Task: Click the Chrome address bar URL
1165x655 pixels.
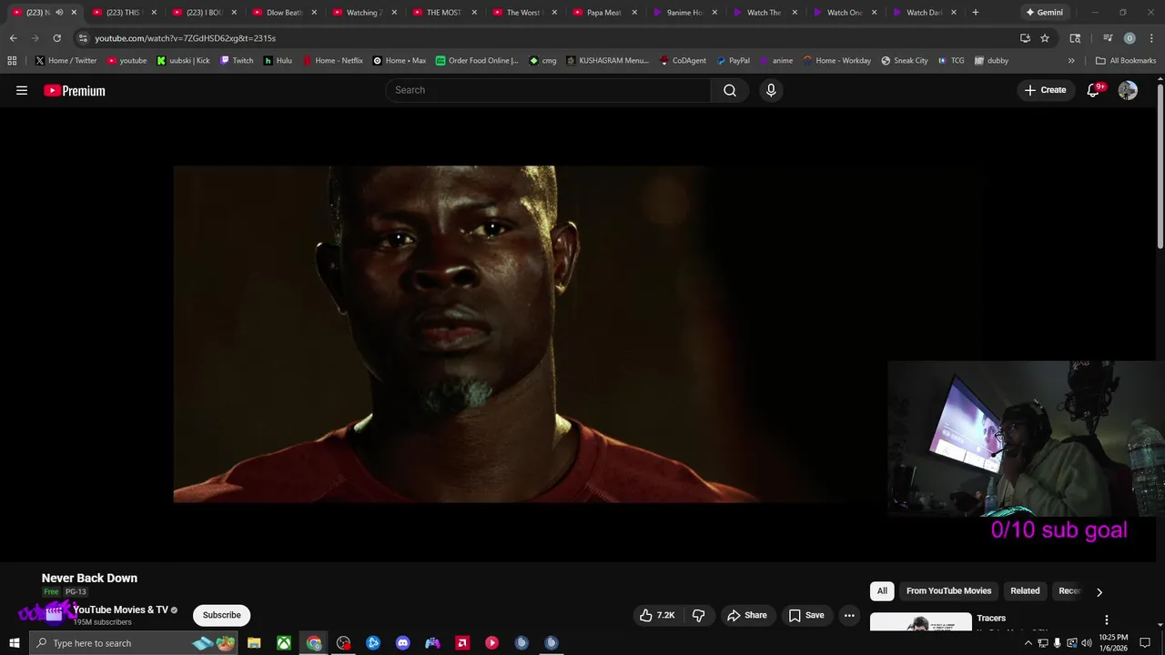Action: coord(185,38)
